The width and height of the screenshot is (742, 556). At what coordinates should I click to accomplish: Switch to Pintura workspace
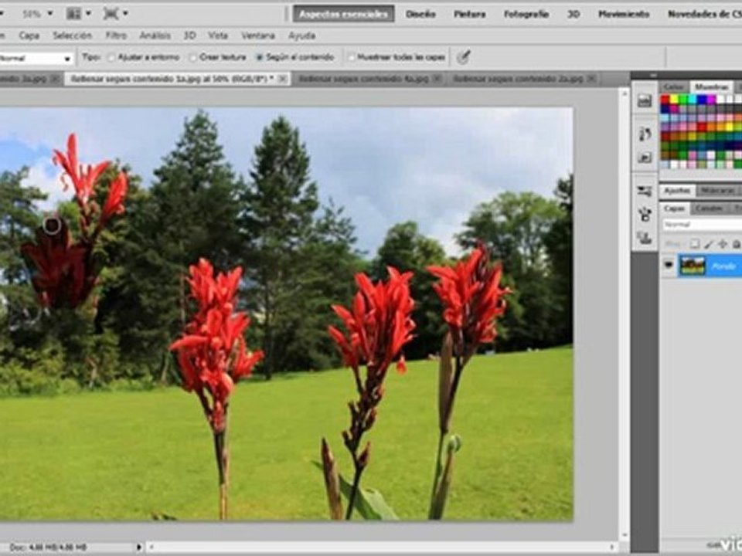[x=470, y=14]
